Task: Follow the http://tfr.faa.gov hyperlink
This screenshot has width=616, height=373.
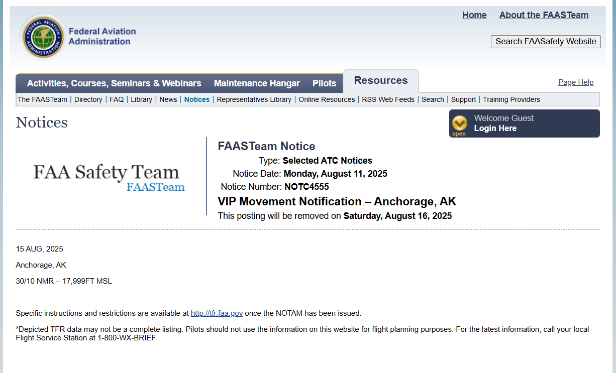Action: coord(217,313)
